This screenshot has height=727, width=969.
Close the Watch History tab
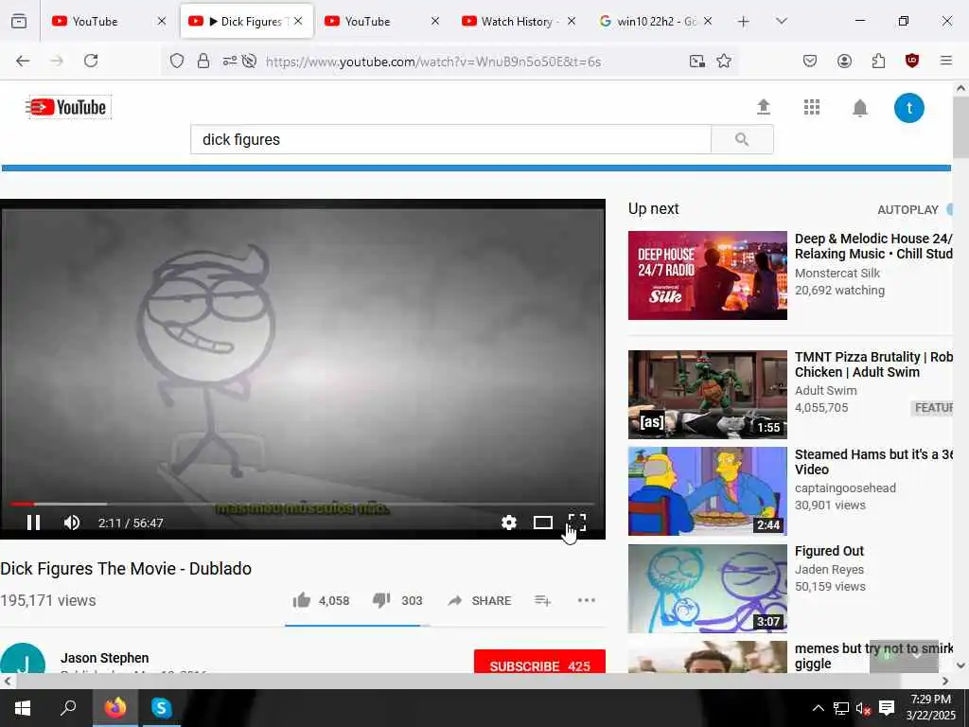click(572, 21)
